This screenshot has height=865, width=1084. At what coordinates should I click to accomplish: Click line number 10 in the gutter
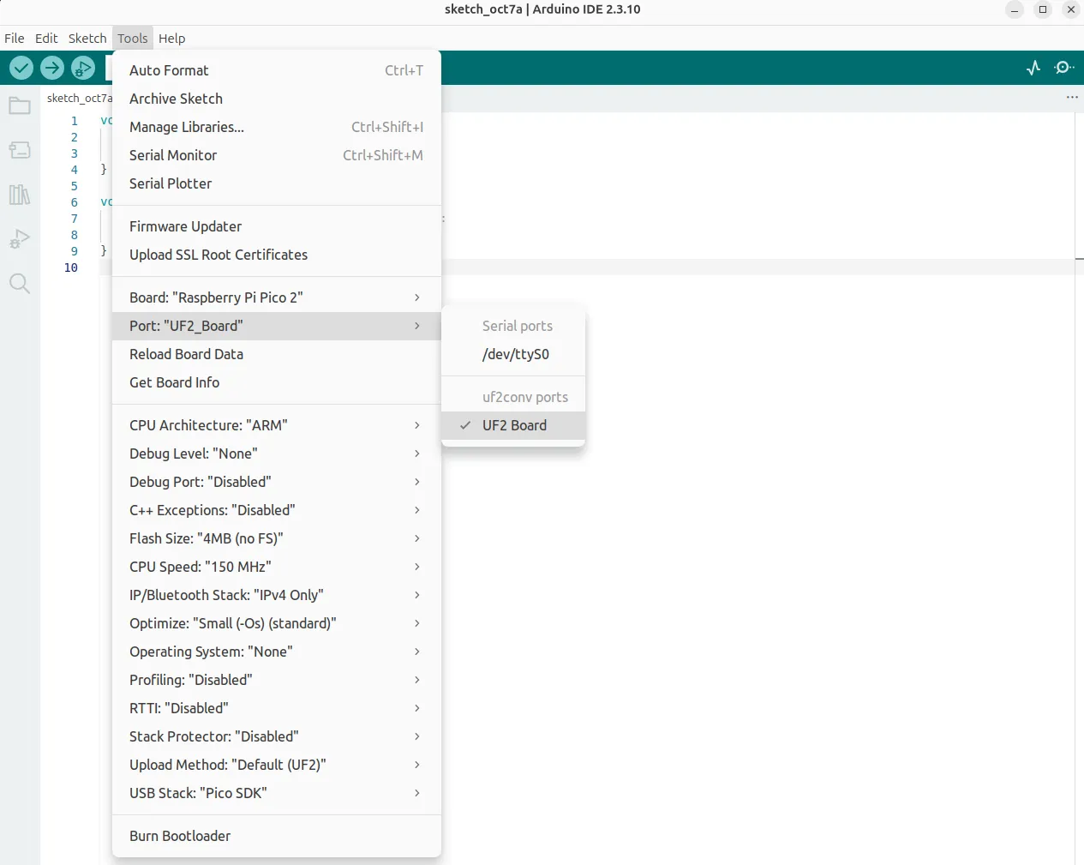(71, 267)
